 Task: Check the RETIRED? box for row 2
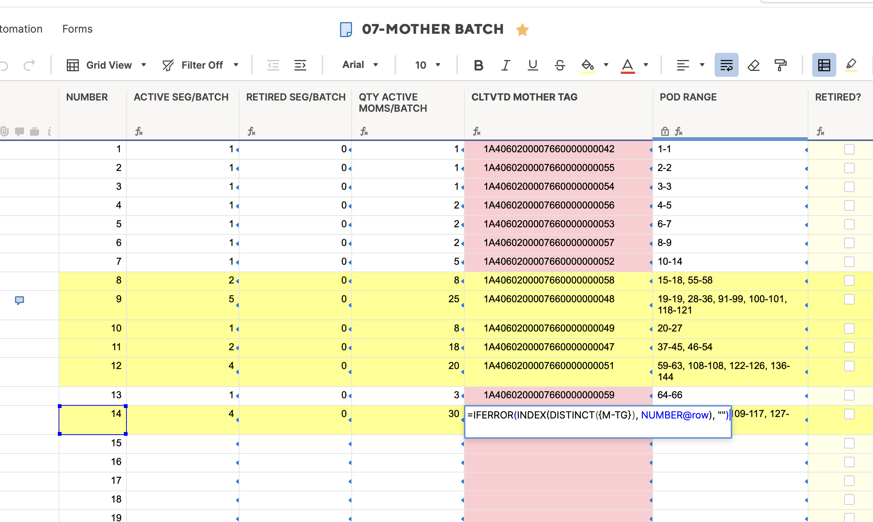(x=849, y=168)
